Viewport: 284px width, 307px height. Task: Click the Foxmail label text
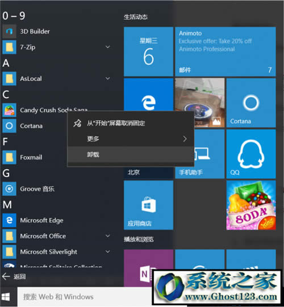[x=31, y=157]
